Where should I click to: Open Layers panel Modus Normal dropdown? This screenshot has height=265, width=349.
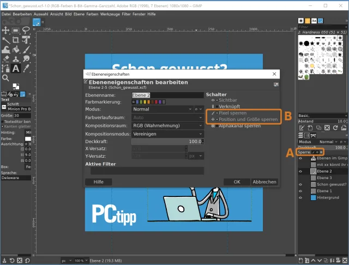point(328,141)
